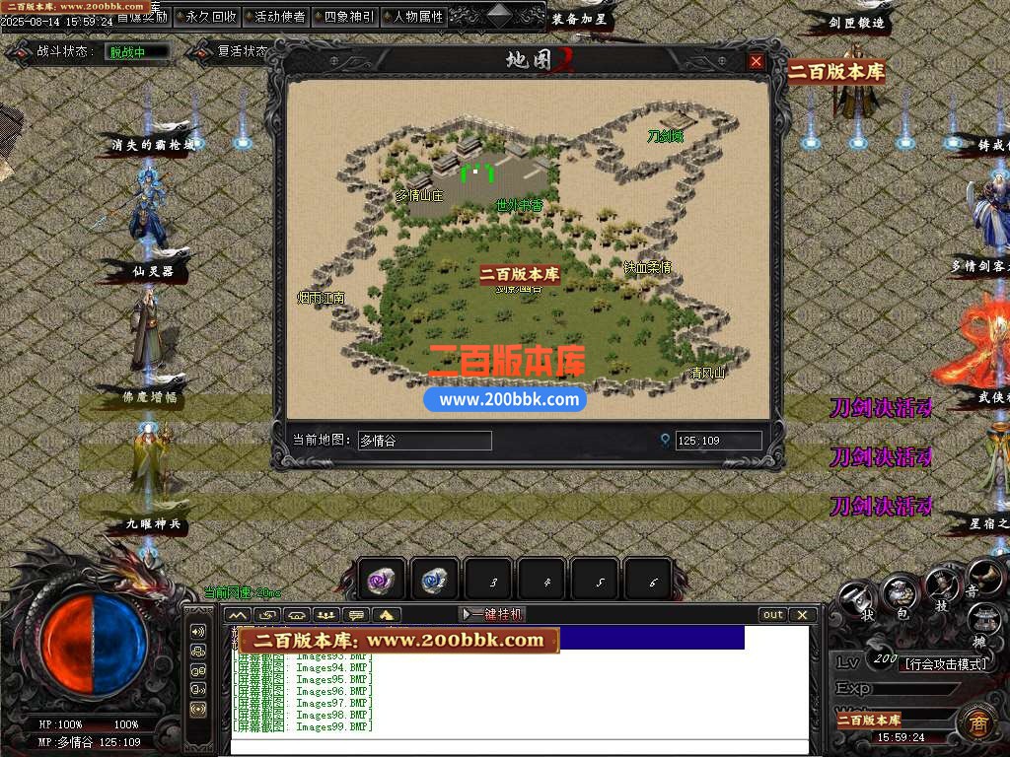Viewport: 1010px width, 757px height.
Task: Click the coordinates field showing 125:109
Action: pyautogui.click(x=718, y=441)
